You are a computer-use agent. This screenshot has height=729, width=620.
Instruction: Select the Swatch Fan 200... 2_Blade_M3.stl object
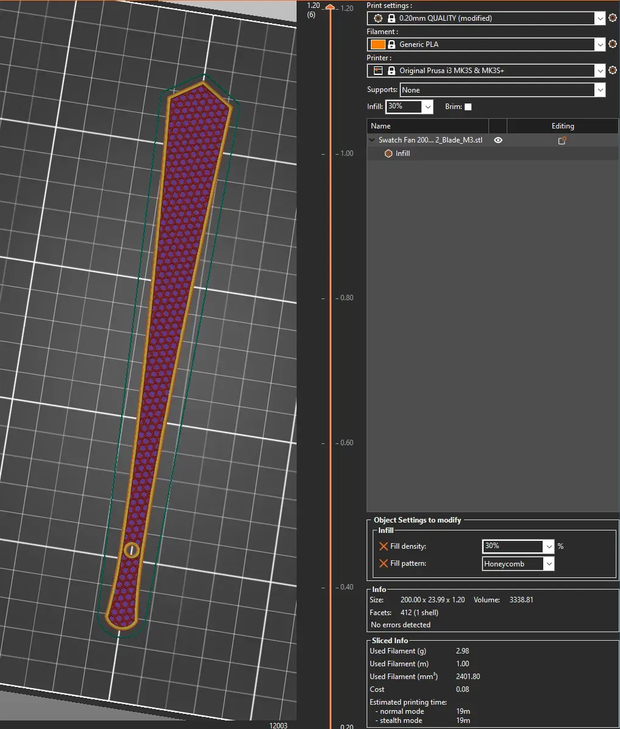click(431, 140)
